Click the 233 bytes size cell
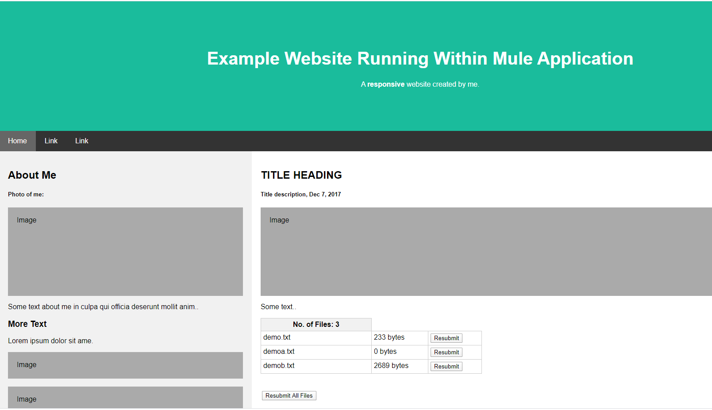 coord(400,338)
